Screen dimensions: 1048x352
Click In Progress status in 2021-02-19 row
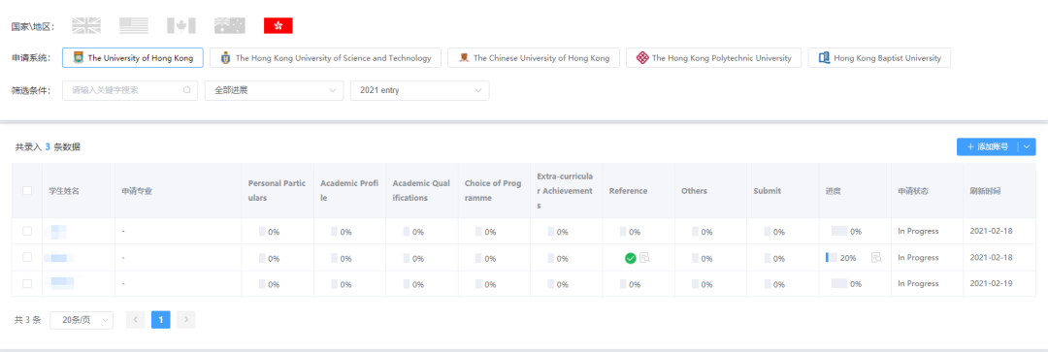(918, 283)
